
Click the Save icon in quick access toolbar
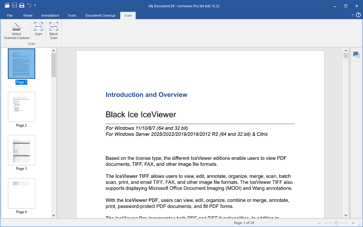[x=15, y=5]
